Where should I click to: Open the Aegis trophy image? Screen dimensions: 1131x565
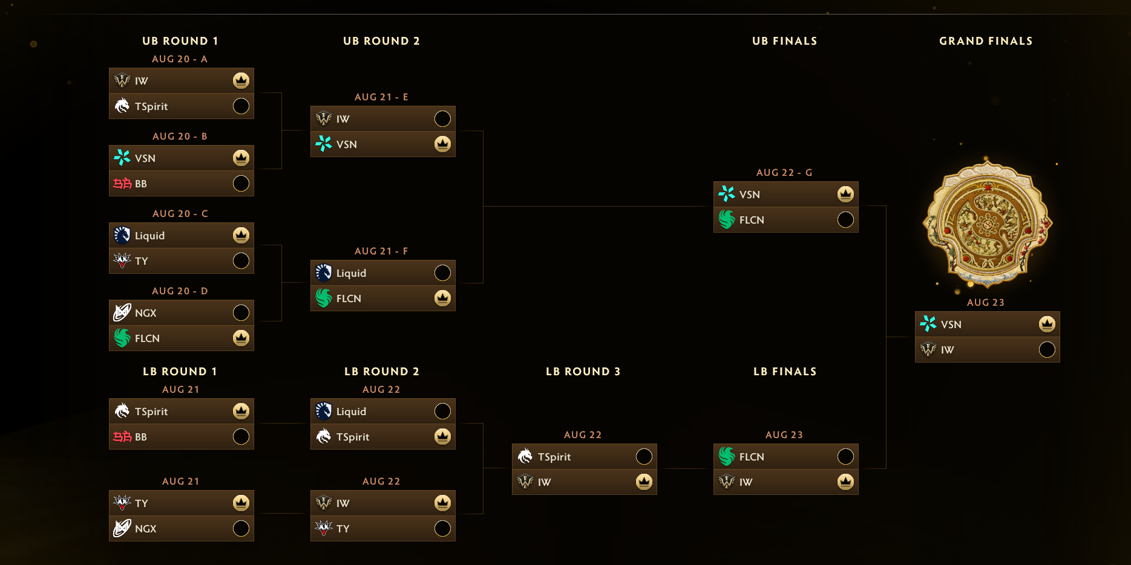[987, 222]
